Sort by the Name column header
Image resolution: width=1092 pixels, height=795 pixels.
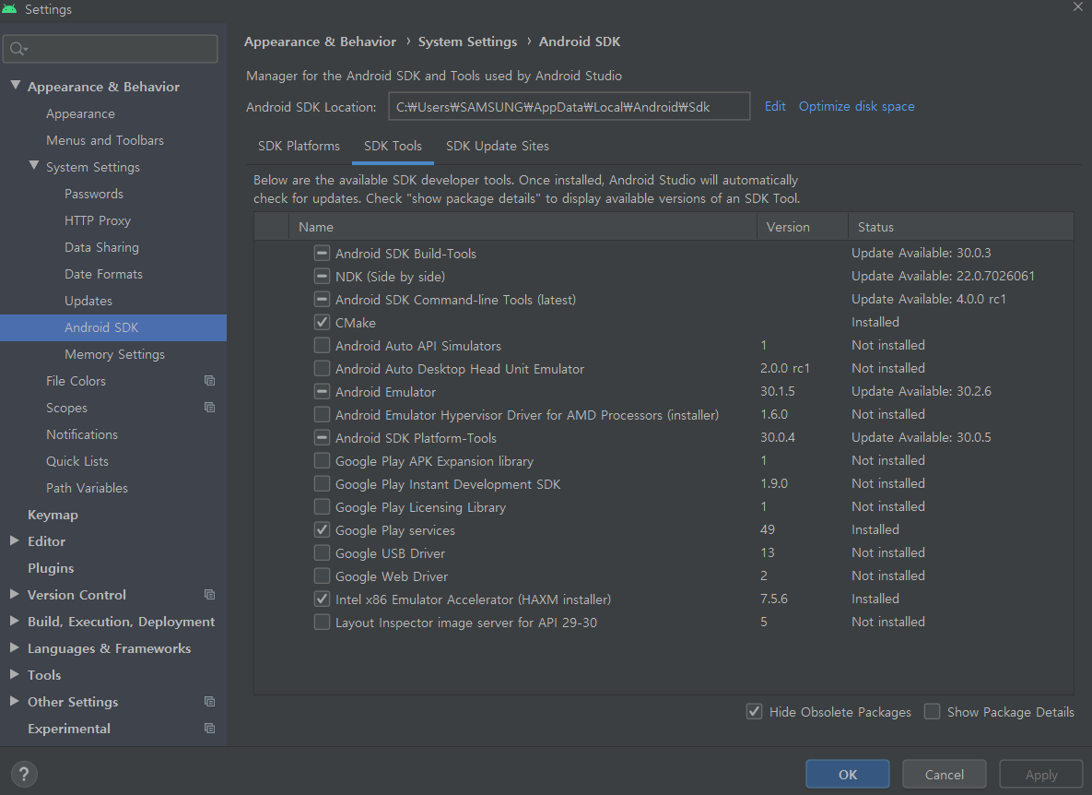(x=523, y=227)
